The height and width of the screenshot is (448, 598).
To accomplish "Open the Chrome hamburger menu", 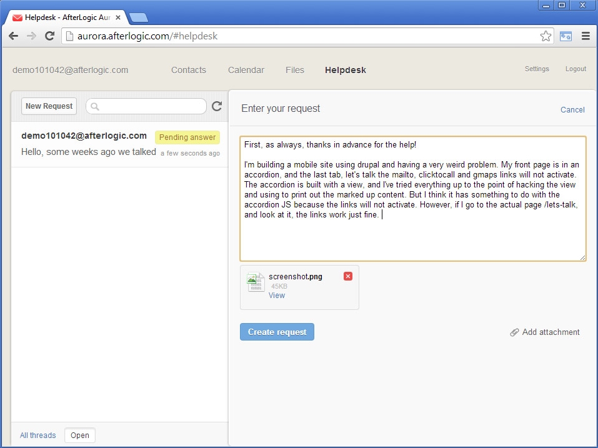I will [586, 36].
